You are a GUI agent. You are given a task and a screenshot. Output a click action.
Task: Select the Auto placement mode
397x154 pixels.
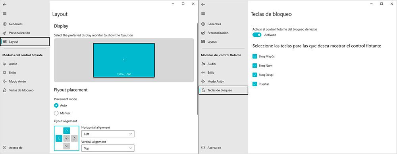click(56, 106)
